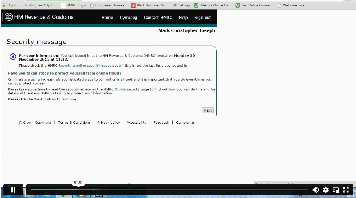Open the Settings bookmark
The image size is (356, 198).
pyautogui.click(x=182, y=5)
